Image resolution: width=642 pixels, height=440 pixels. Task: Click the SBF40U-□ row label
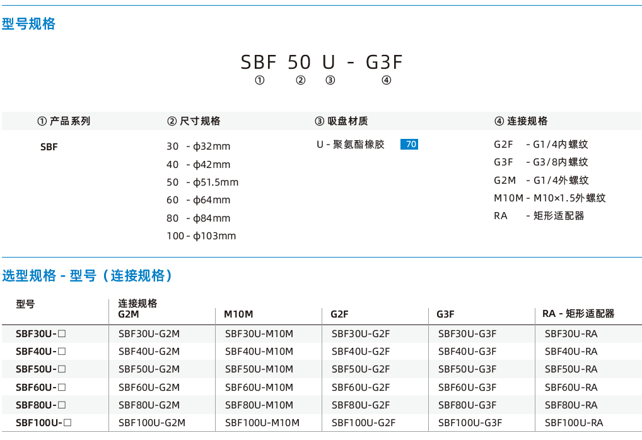pos(40,352)
